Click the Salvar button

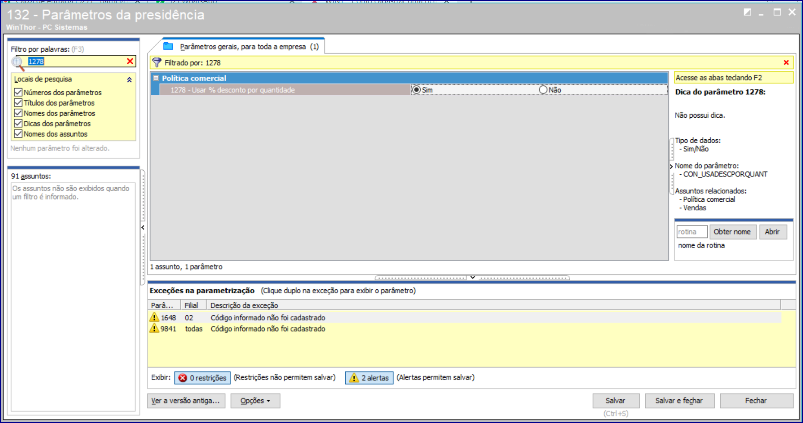[615, 401]
